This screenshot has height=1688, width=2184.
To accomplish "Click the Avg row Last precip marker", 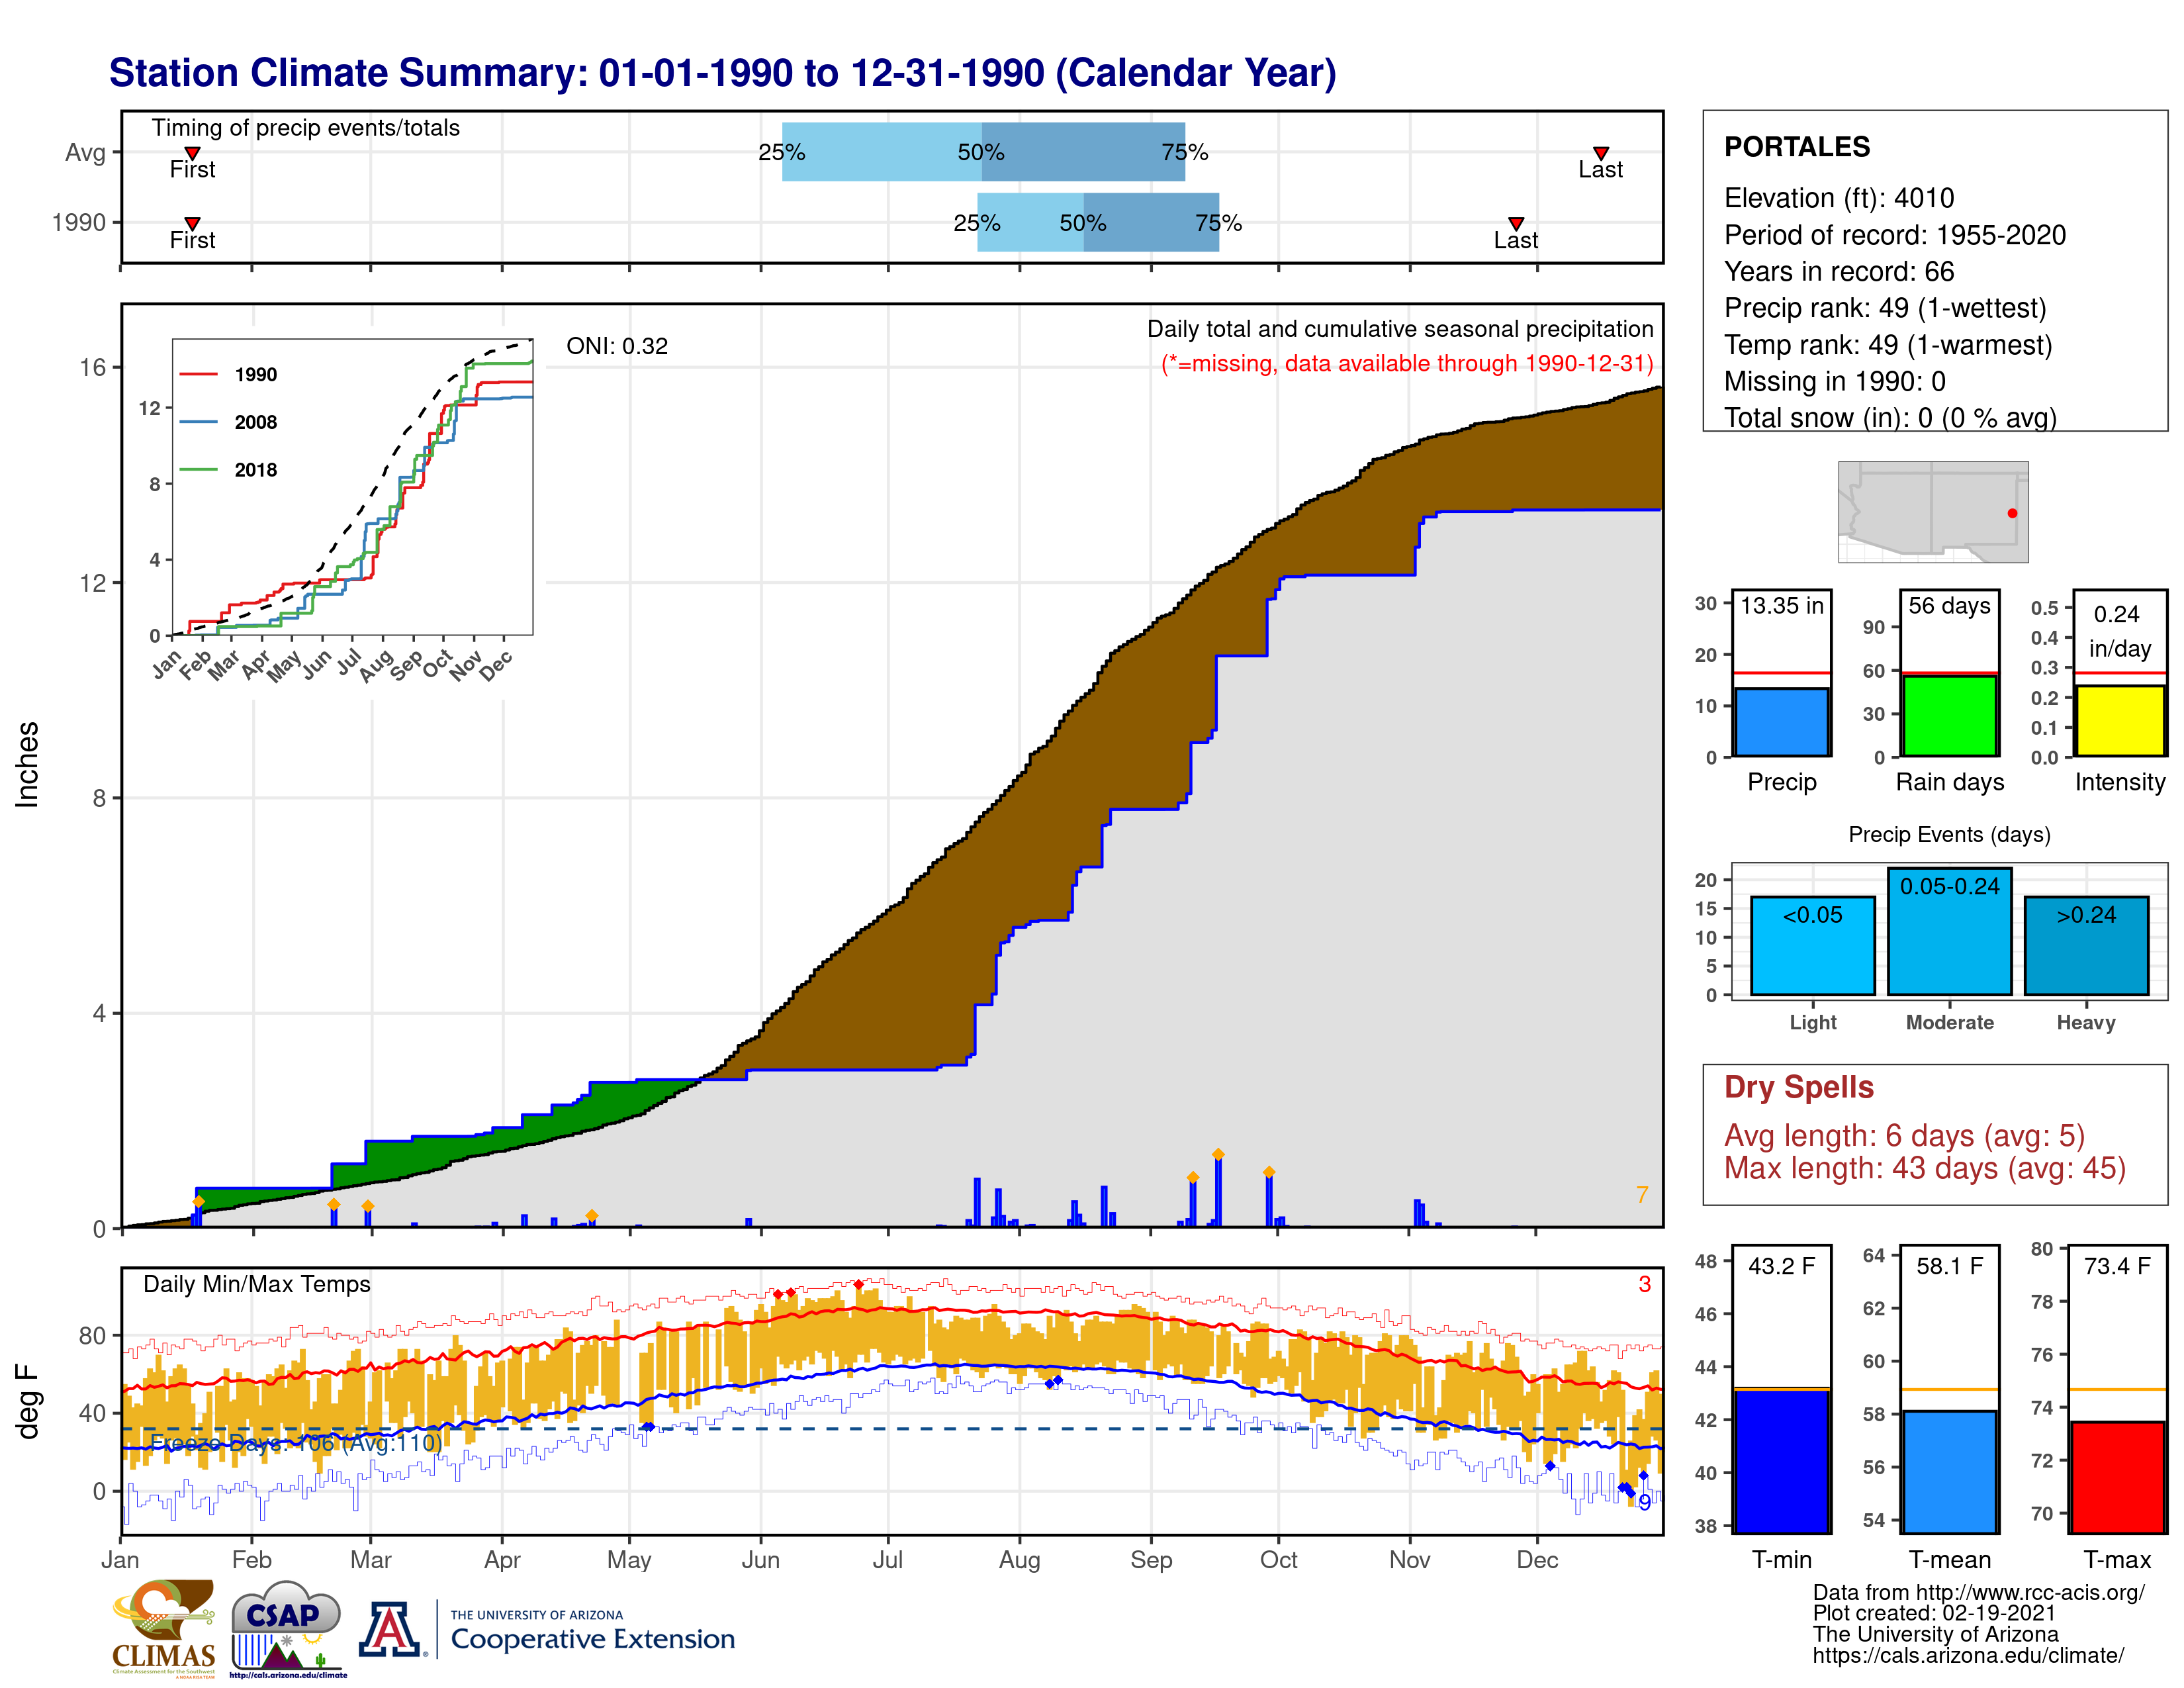I will [1600, 153].
